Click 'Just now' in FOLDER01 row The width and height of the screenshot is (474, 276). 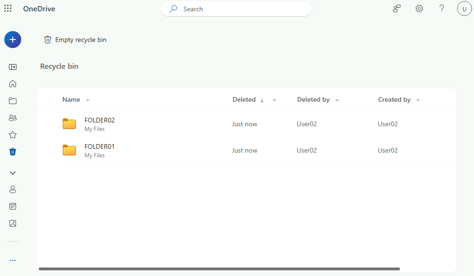(x=245, y=150)
